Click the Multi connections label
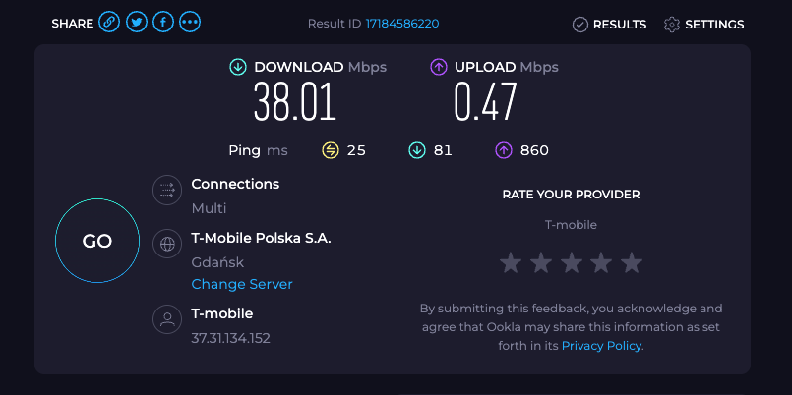This screenshot has width=792, height=395. 209,208
